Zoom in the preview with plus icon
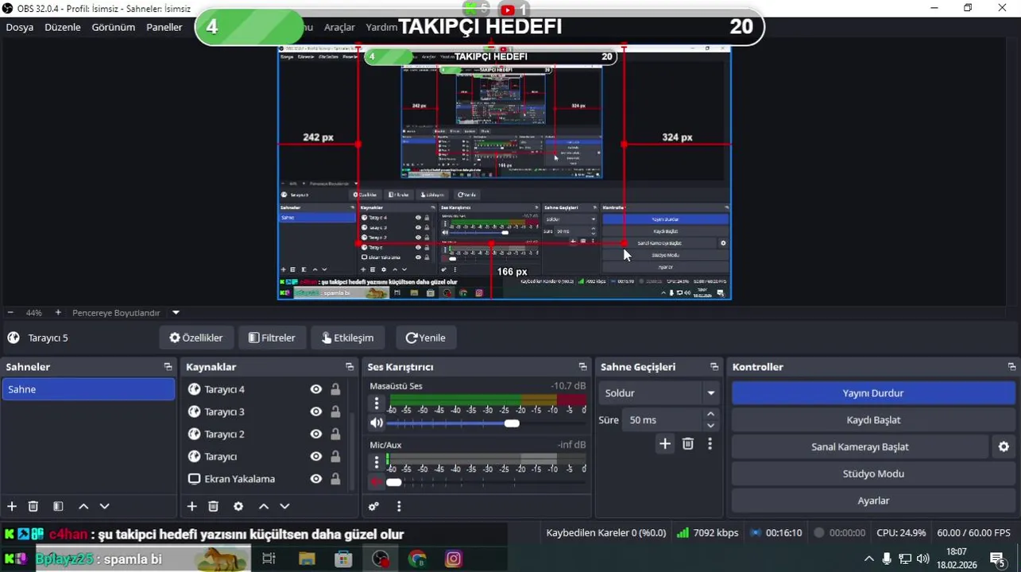The width and height of the screenshot is (1021, 572). point(58,313)
